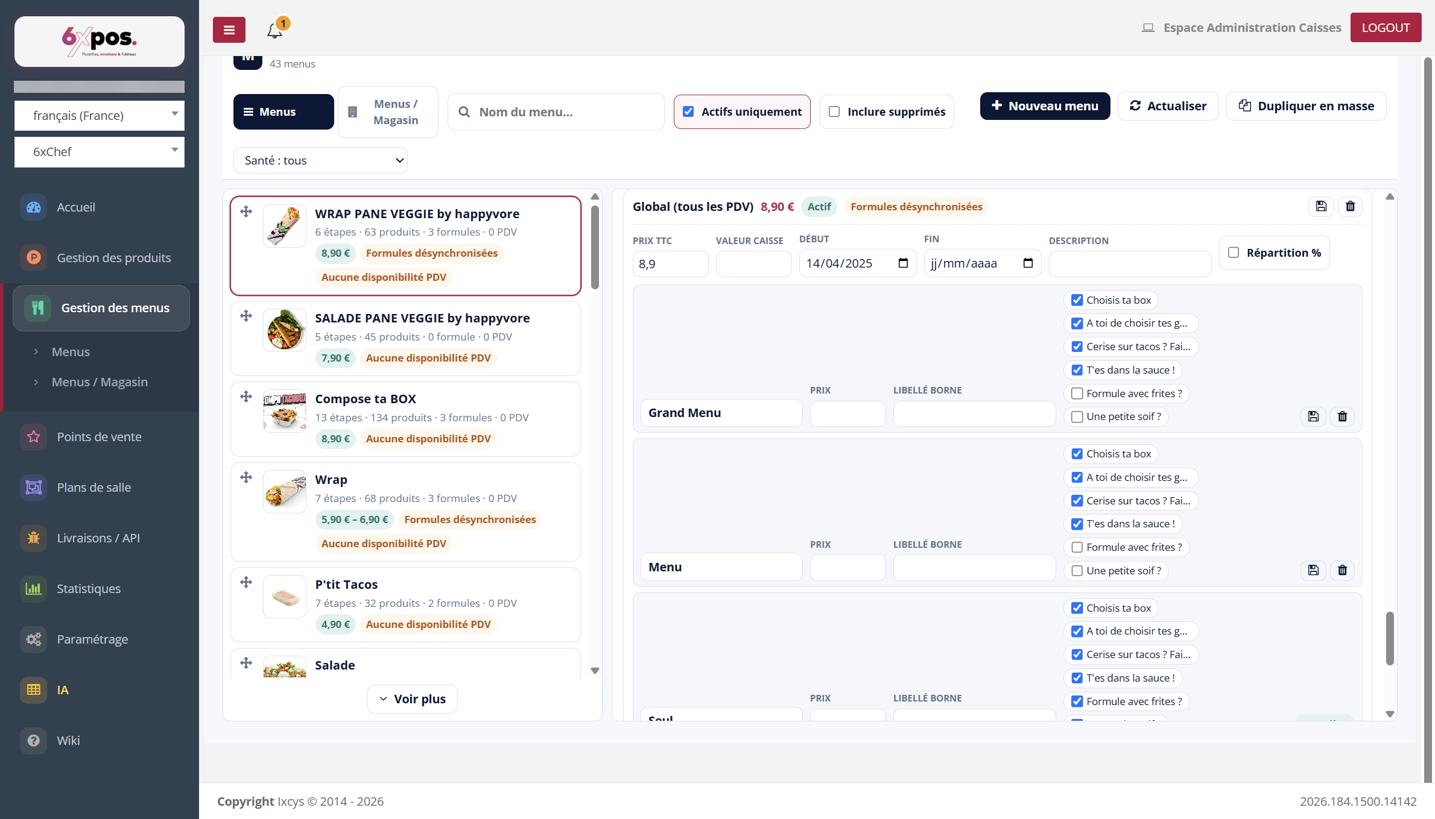Image resolution: width=1435 pixels, height=819 pixels.
Task: Click the red hamburger menu button
Action: click(x=229, y=30)
